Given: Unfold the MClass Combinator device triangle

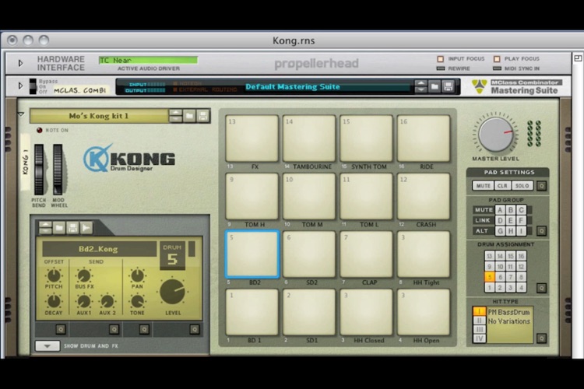Looking at the screenshot, I should (x=20, y=86).
